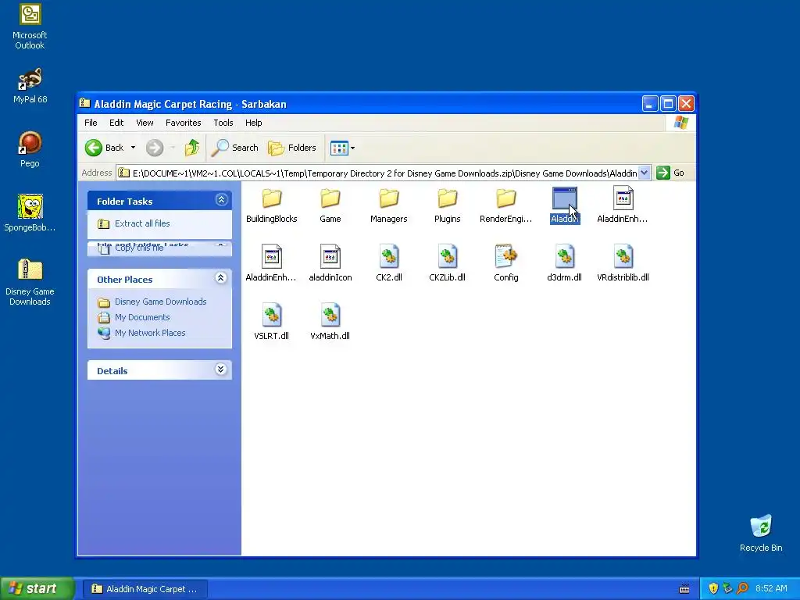The image size is (800, 600).
Task: Open the Start menu
Action: (37, 589)
